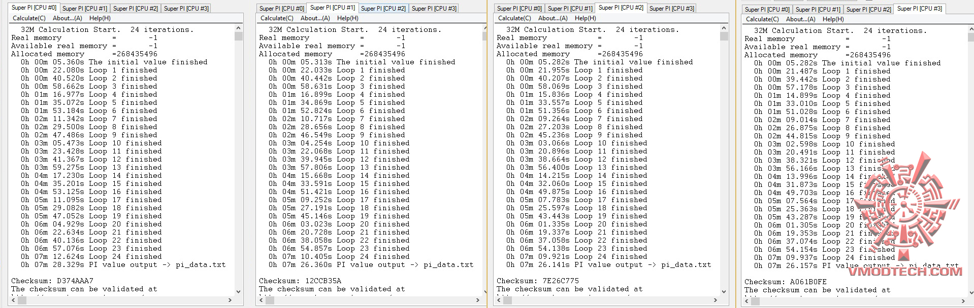Click checksum text 7E26C775
Screen dimensions: 974x308
pyautogui.click(x=561, y=281)
